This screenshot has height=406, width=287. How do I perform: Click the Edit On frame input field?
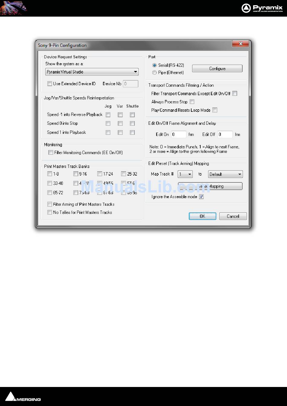pos(179,134)
